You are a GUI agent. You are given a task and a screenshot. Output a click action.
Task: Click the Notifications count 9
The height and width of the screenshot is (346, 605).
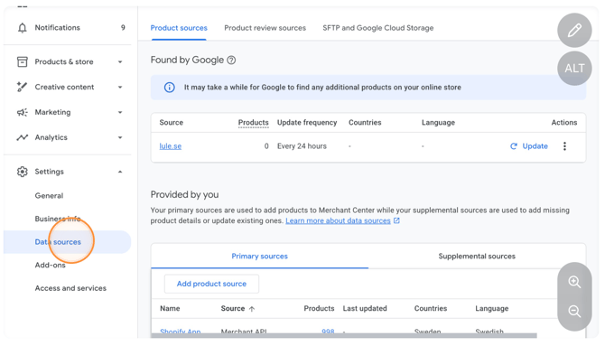click(123, 28)
